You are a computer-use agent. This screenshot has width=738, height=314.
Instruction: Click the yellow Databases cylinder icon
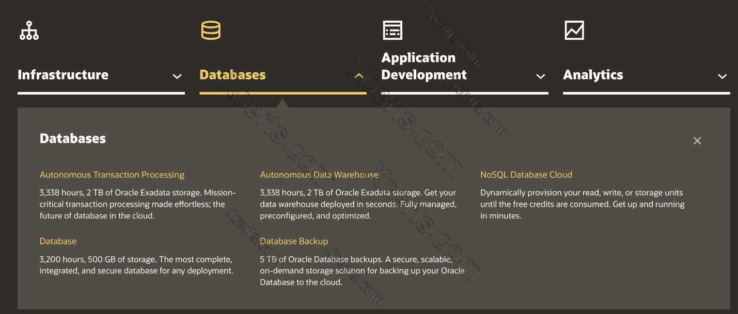tap(211, 30)
